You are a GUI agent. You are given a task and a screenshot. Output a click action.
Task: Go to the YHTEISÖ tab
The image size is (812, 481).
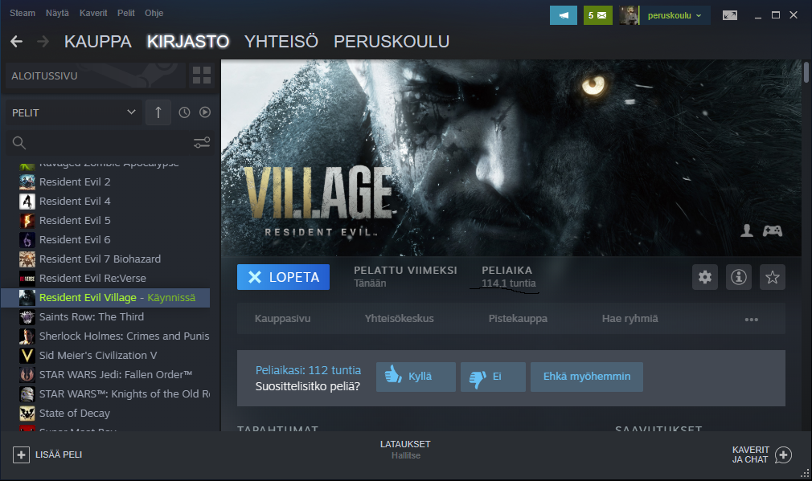click(281, 42)
